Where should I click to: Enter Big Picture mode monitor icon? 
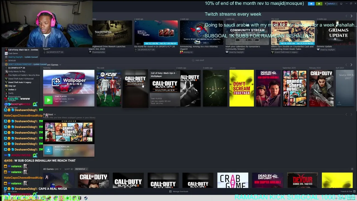tap(341, 4)
